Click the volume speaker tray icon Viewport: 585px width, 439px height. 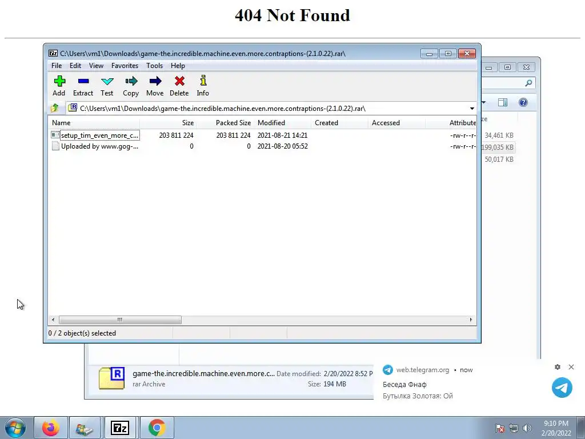tap(527, 428)
